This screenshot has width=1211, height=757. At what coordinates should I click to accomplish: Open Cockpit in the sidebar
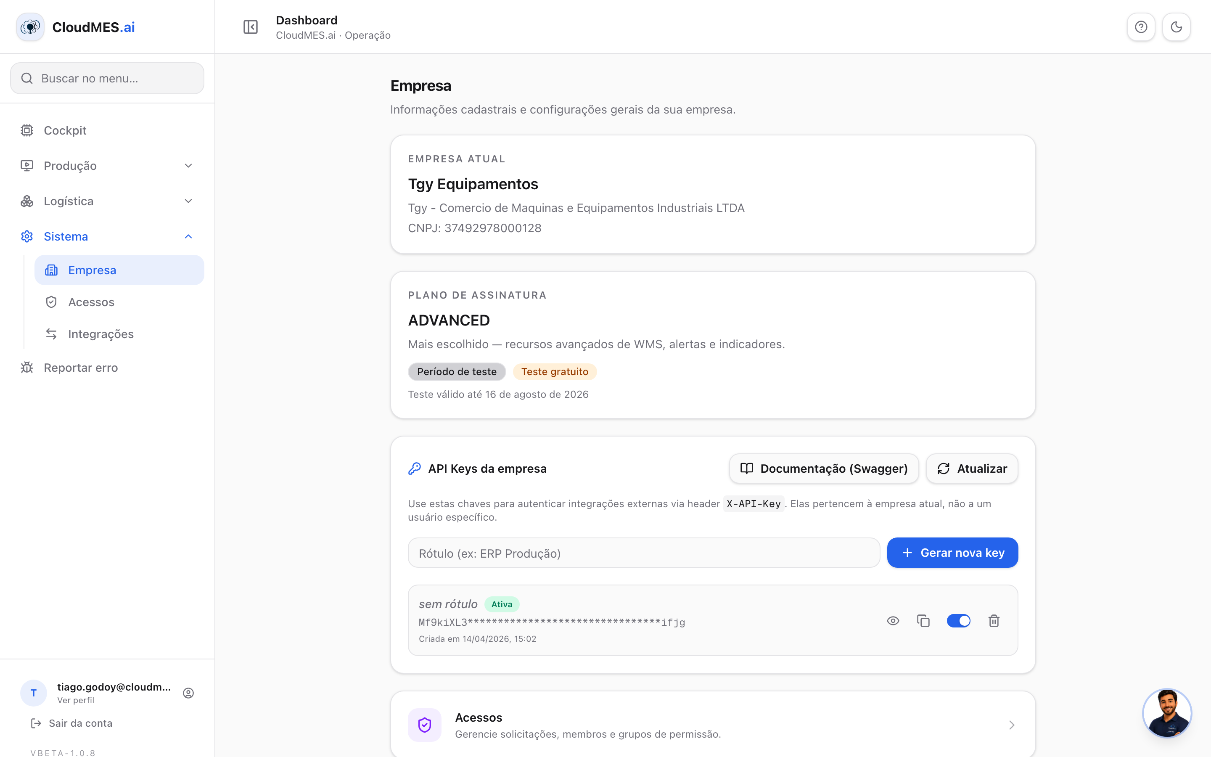[x=107, y=130]
